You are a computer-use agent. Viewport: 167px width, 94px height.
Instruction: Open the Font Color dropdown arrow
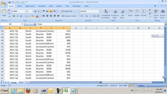[40, 16]
